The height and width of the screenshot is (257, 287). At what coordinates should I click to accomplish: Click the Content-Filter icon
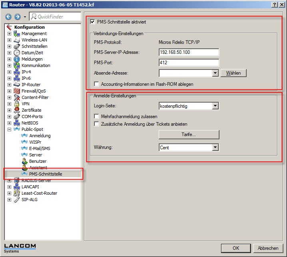pyautogui.click(x=17, y=97)
